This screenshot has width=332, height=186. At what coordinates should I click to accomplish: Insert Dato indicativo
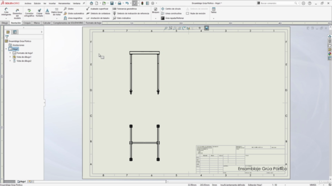(x=122, y=18)
